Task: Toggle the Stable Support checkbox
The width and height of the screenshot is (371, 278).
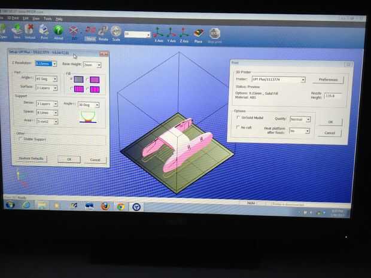Action: coord(20,139)
